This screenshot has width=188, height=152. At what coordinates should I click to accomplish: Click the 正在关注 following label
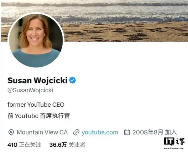(x=30, y=145)
